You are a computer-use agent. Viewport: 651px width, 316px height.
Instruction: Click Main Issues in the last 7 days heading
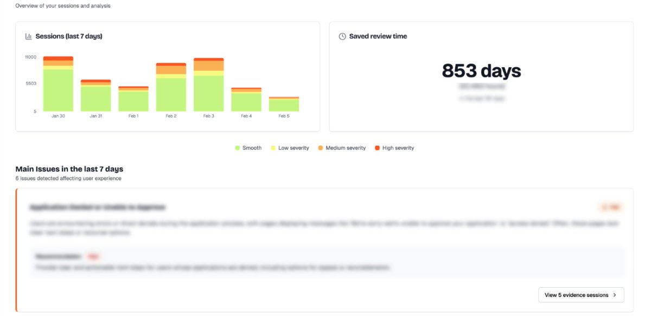coord(69,169)
